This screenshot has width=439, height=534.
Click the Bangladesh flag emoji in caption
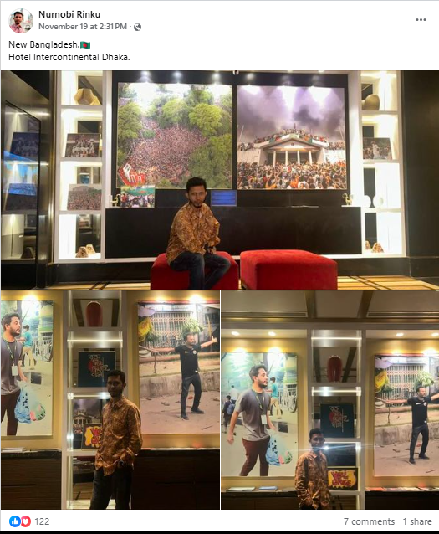tap(85, 44)
